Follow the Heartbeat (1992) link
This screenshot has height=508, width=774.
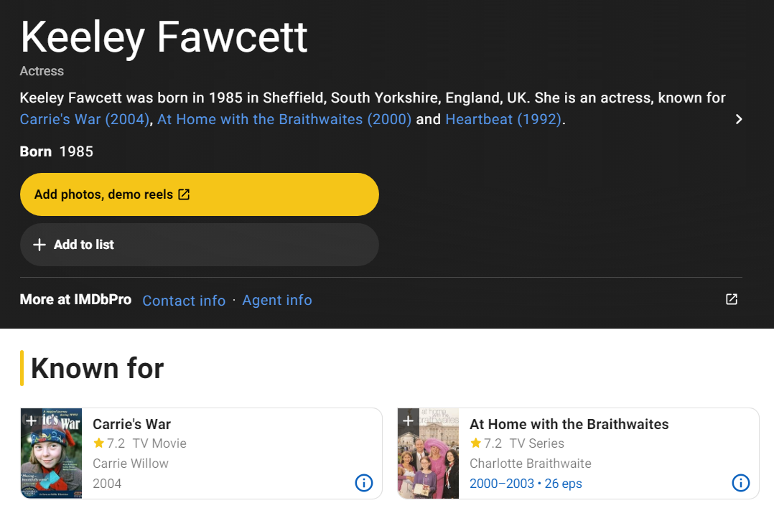tap(503, 119)
